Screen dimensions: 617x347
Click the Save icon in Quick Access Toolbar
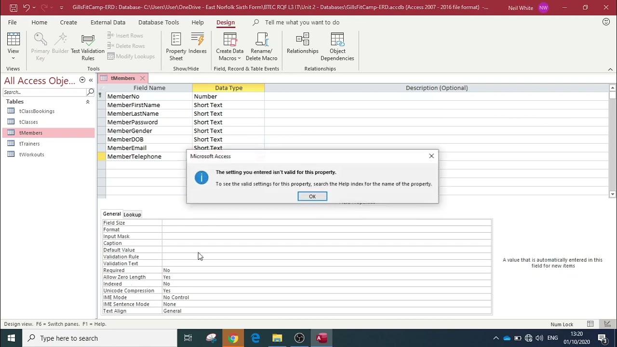coord(13,8)
